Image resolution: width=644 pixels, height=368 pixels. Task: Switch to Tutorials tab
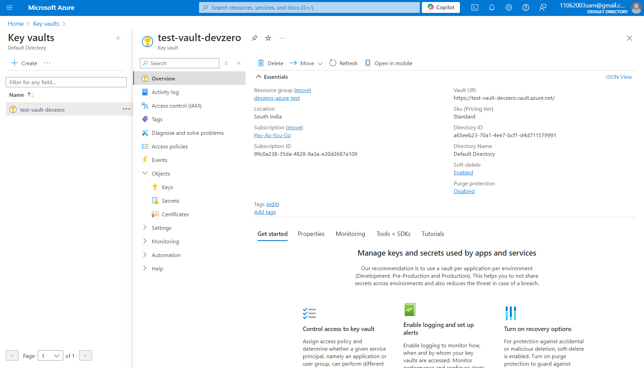click(433, 234)
